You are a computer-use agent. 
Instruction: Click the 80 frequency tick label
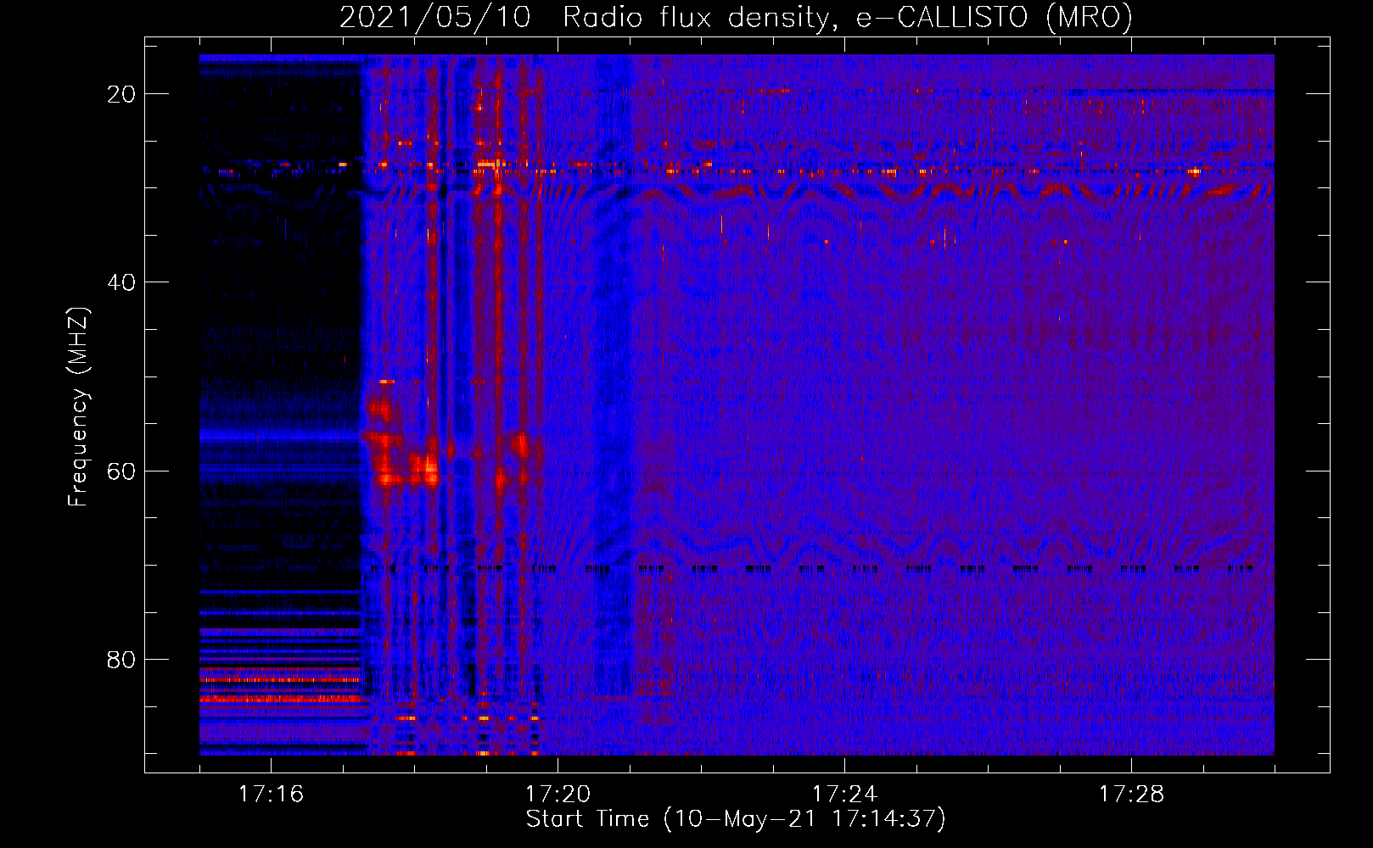click(121, 659)
